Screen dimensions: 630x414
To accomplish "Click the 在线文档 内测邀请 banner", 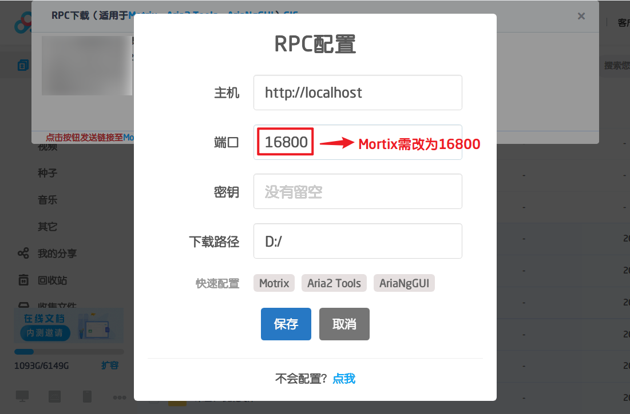I will 69,325.
